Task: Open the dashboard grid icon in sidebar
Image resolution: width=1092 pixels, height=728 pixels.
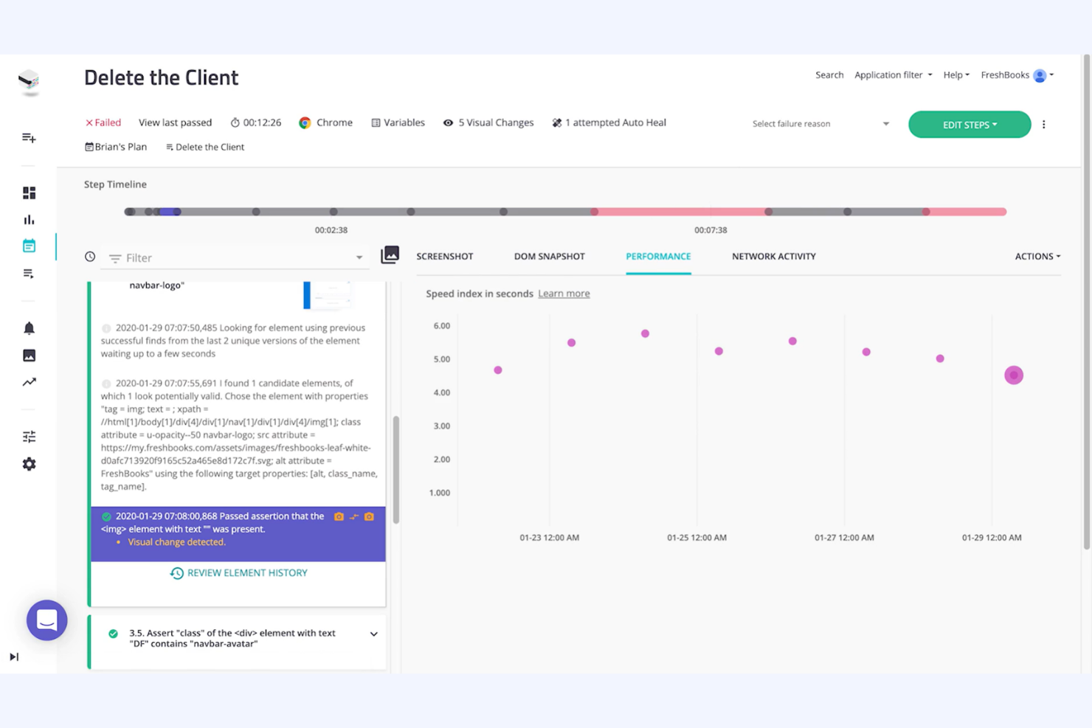Action: 30,193
